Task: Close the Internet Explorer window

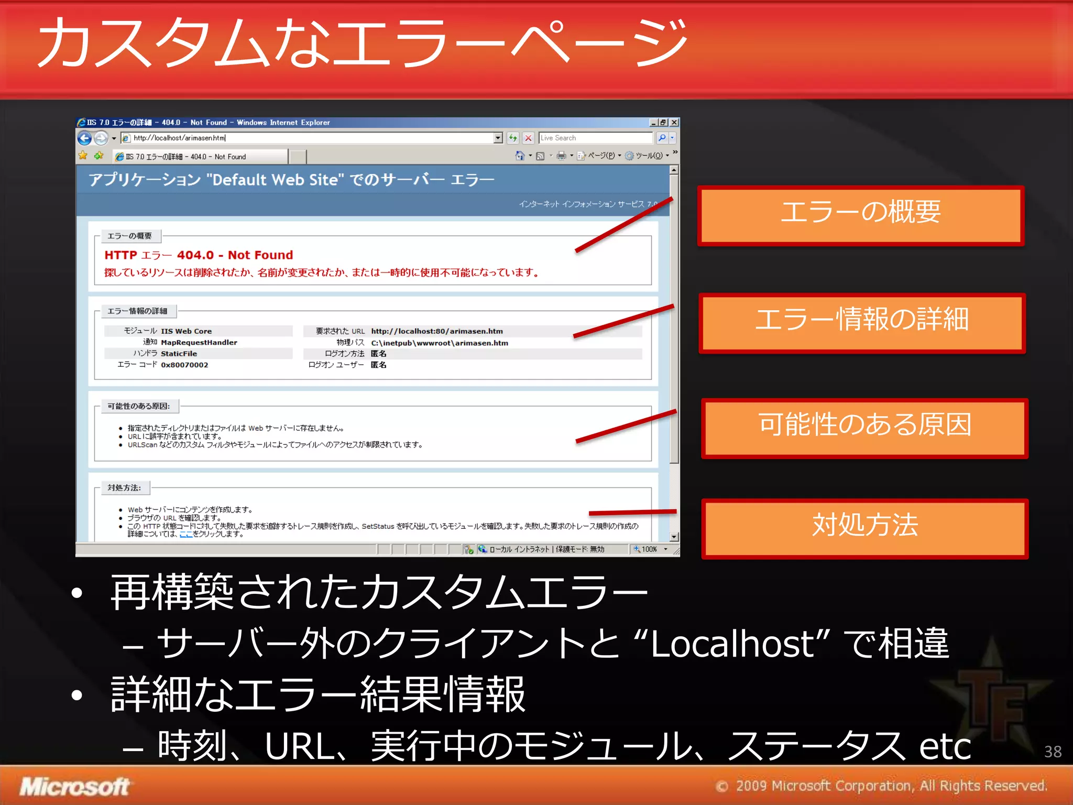Action: [674, 123]
